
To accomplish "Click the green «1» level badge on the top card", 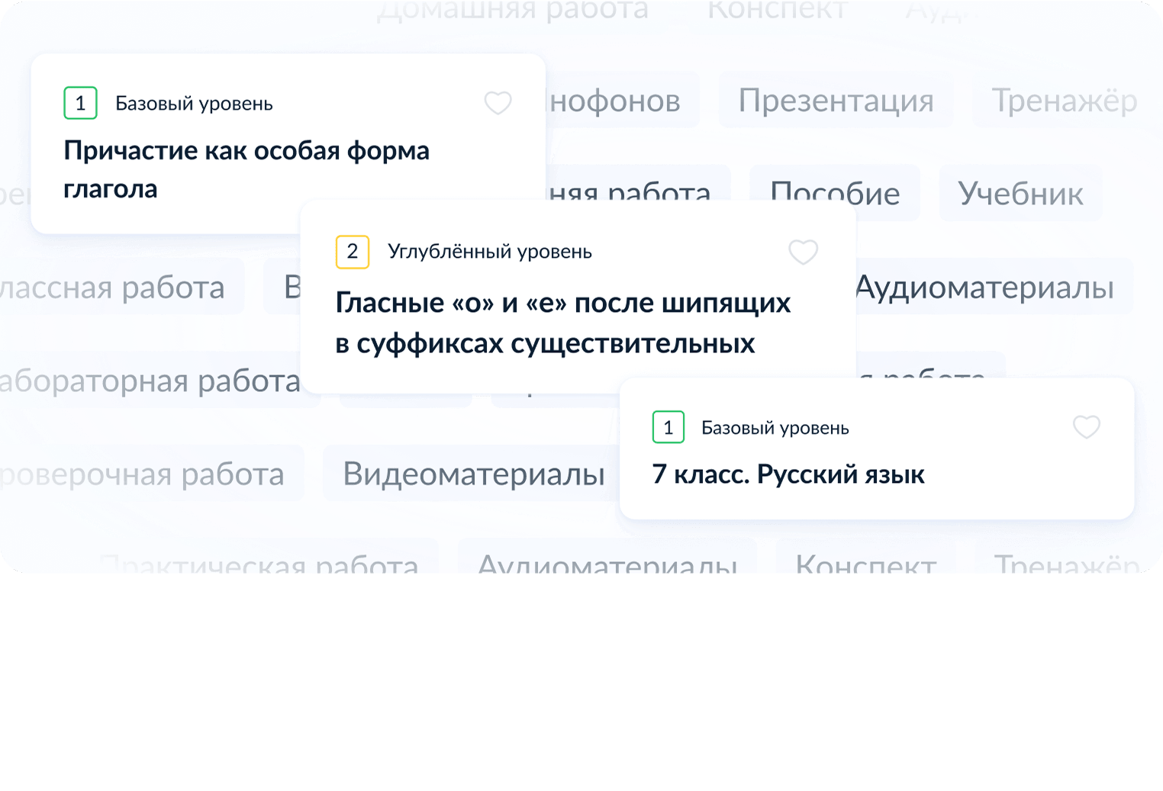I will [x=80, y=103].
